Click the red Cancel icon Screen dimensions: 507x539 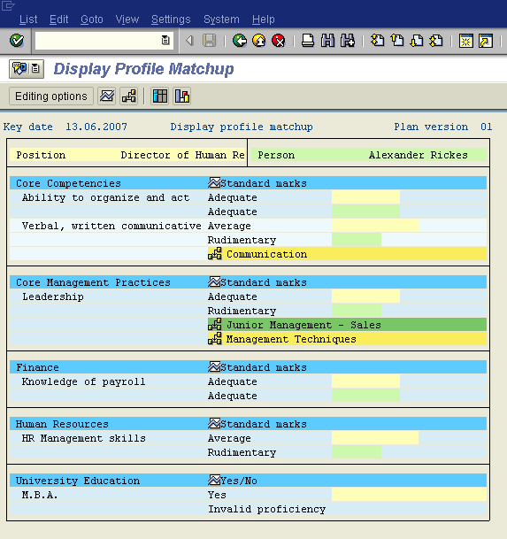279,41
